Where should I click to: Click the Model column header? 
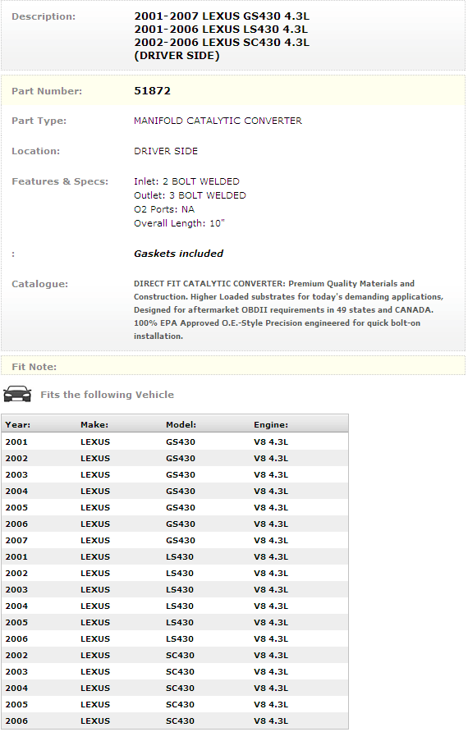(181, 425)
